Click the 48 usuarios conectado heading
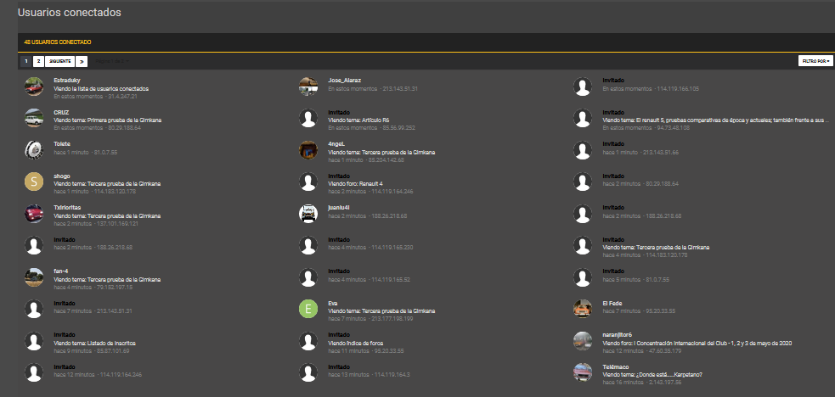 (58, 42)
